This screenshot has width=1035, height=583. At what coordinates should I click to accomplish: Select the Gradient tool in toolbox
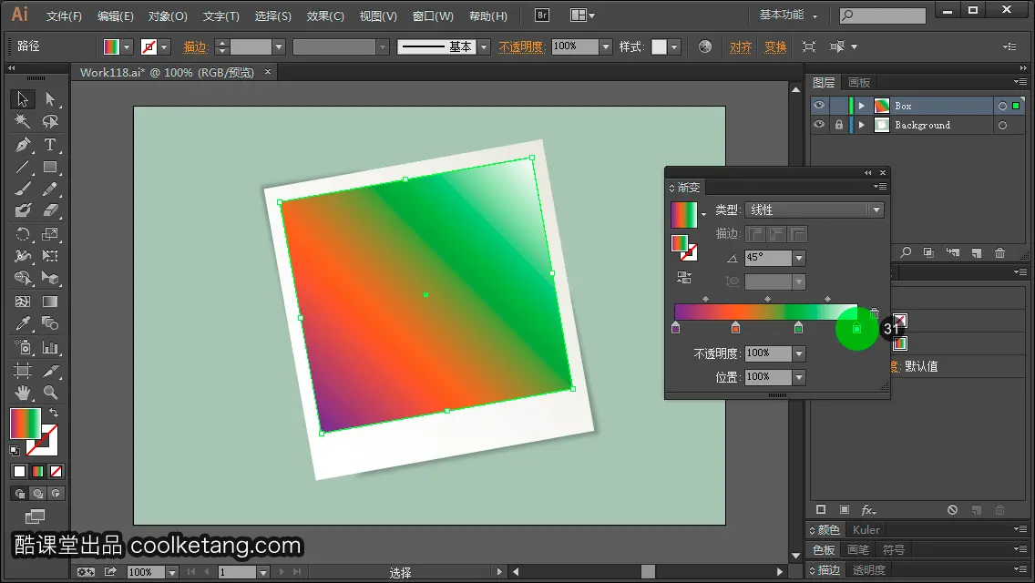coord(50,302)
